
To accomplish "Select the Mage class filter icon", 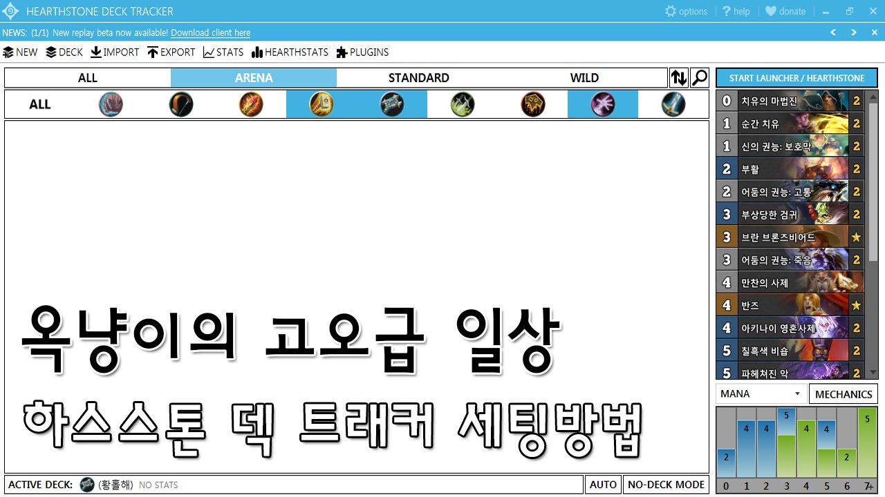I will point(251,104).
